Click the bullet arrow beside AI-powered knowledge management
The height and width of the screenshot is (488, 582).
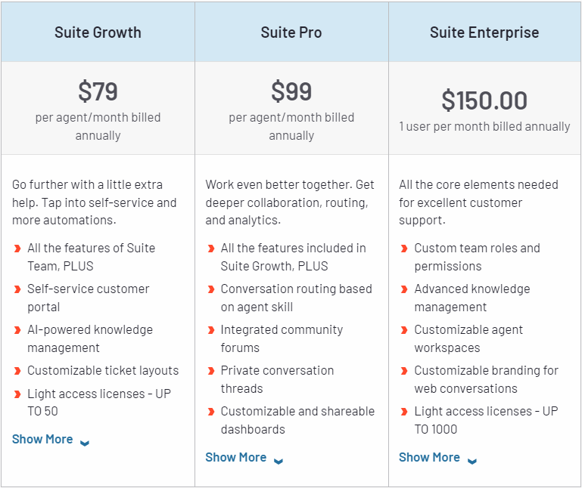(x=17, y=330)
